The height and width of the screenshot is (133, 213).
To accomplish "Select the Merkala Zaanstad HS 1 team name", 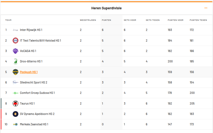I will (34, 125).
